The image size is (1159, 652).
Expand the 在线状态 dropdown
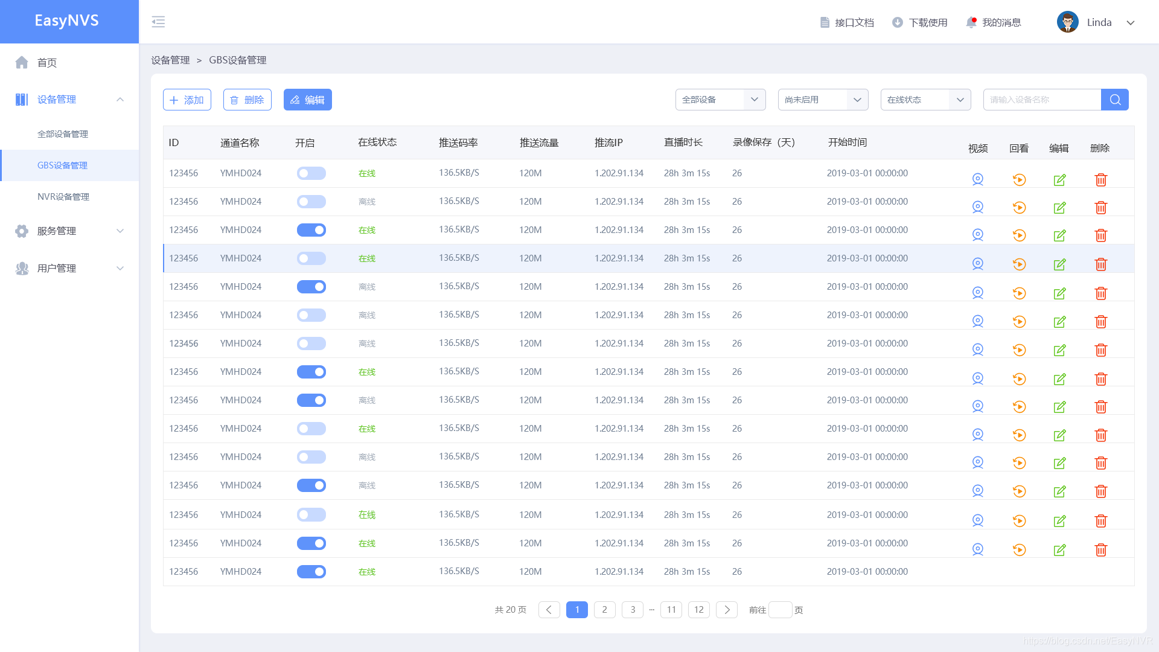pos(925,100)
